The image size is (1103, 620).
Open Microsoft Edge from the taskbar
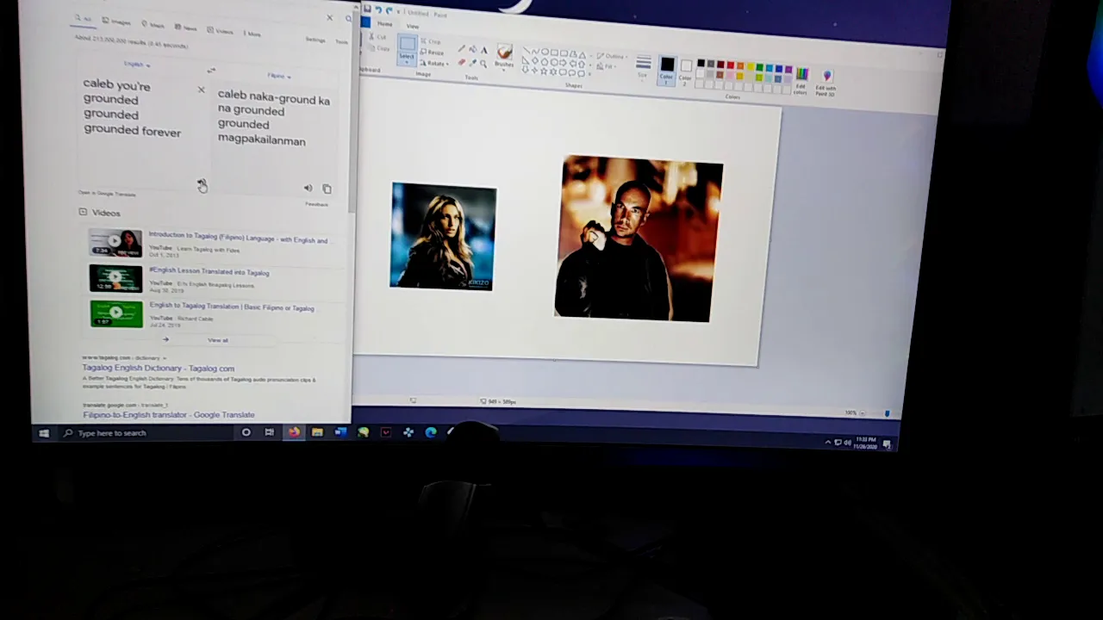[x=431, y=432]
